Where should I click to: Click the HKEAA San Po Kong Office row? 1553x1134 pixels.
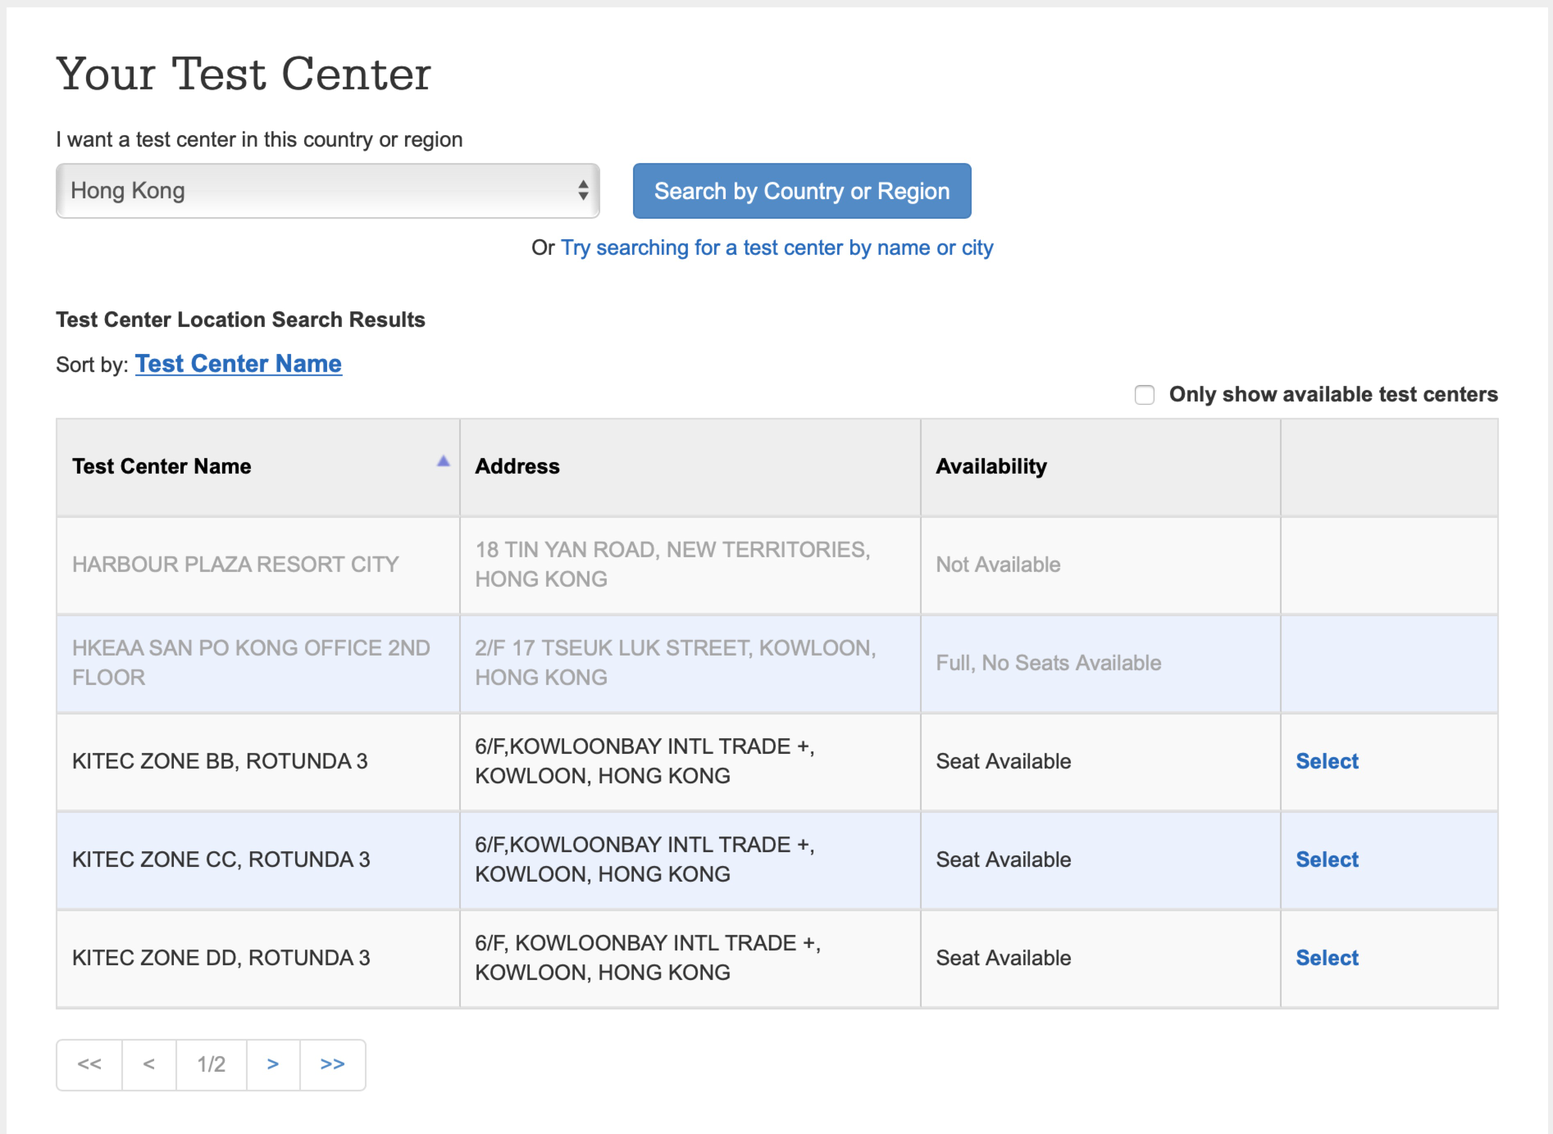pyautogui.click(x=250, y=663)
